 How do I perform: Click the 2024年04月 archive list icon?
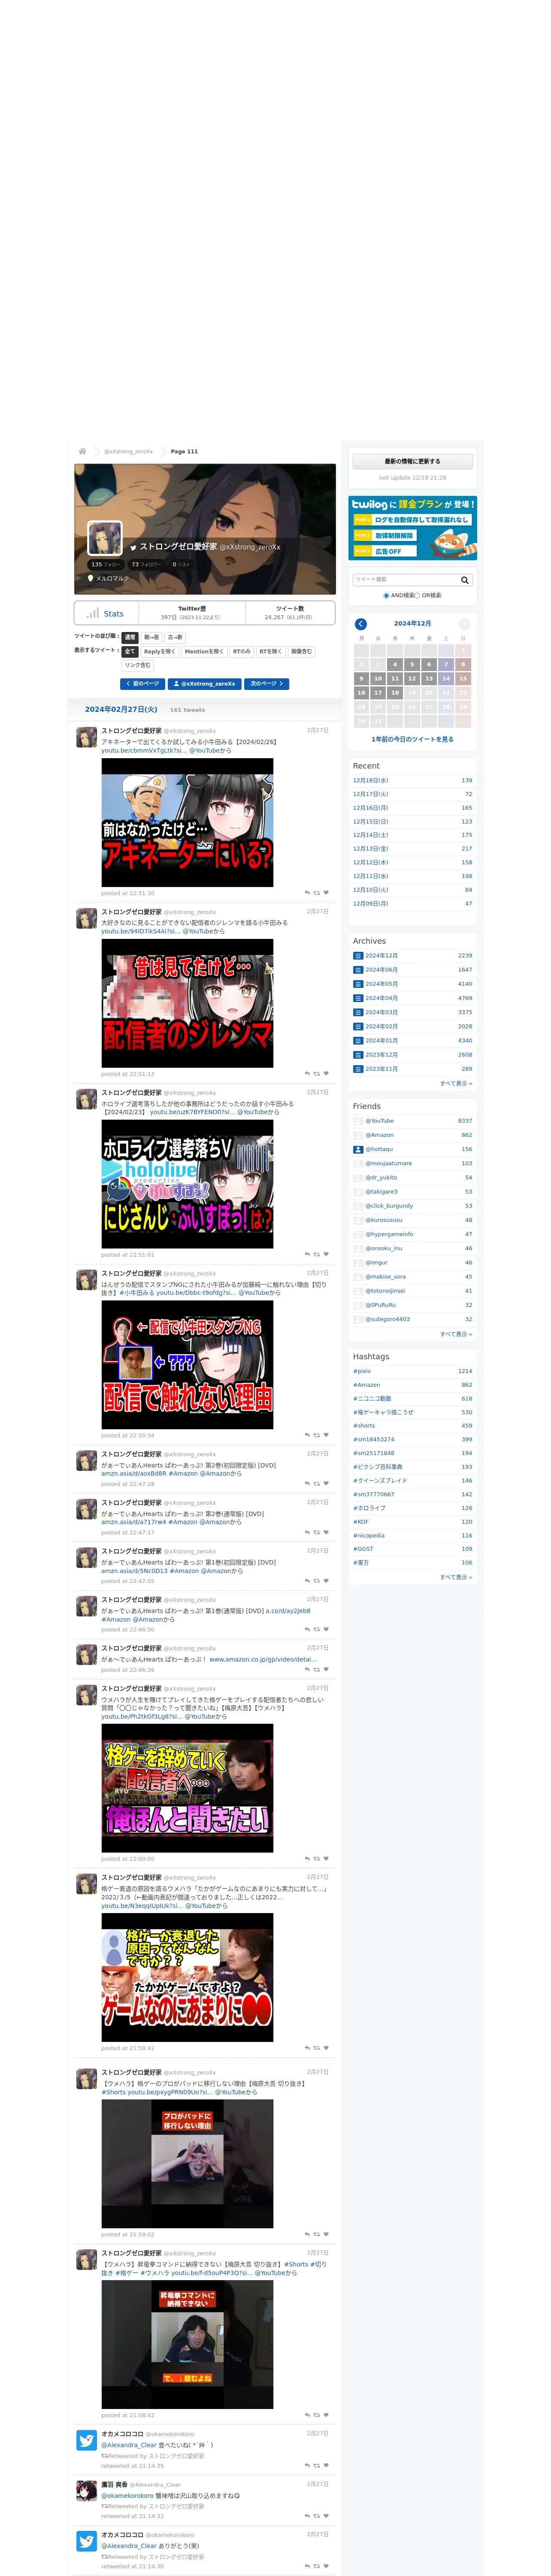click(358, 998)
